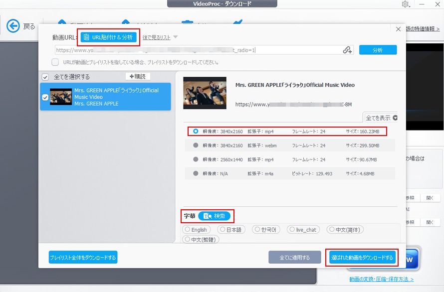Click inside the video URL input field
Image resolution: width=444 pixels, height=292 pixels.
point(200,50)
